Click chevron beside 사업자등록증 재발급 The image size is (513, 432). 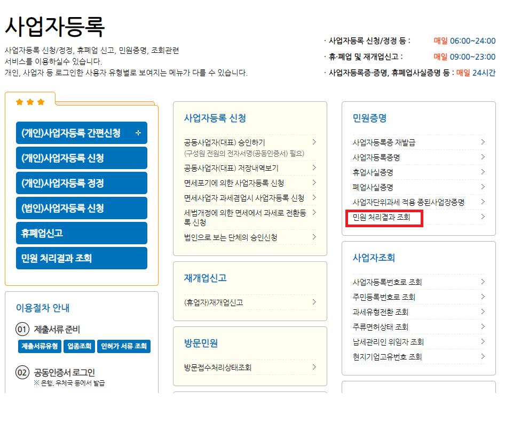(483, 142)
